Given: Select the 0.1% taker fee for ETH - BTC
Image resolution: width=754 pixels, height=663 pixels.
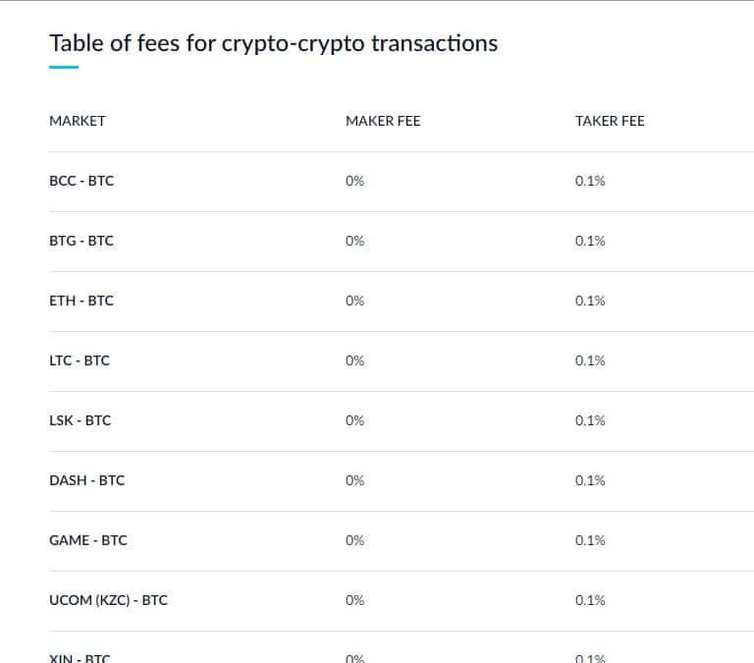Looking at the screenshot, I should click(x=590, y=301).
